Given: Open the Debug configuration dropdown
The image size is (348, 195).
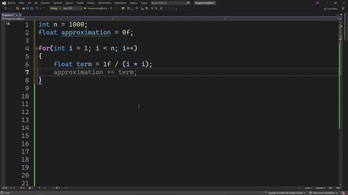Looking at the screenshot, I should coord(55,9).
